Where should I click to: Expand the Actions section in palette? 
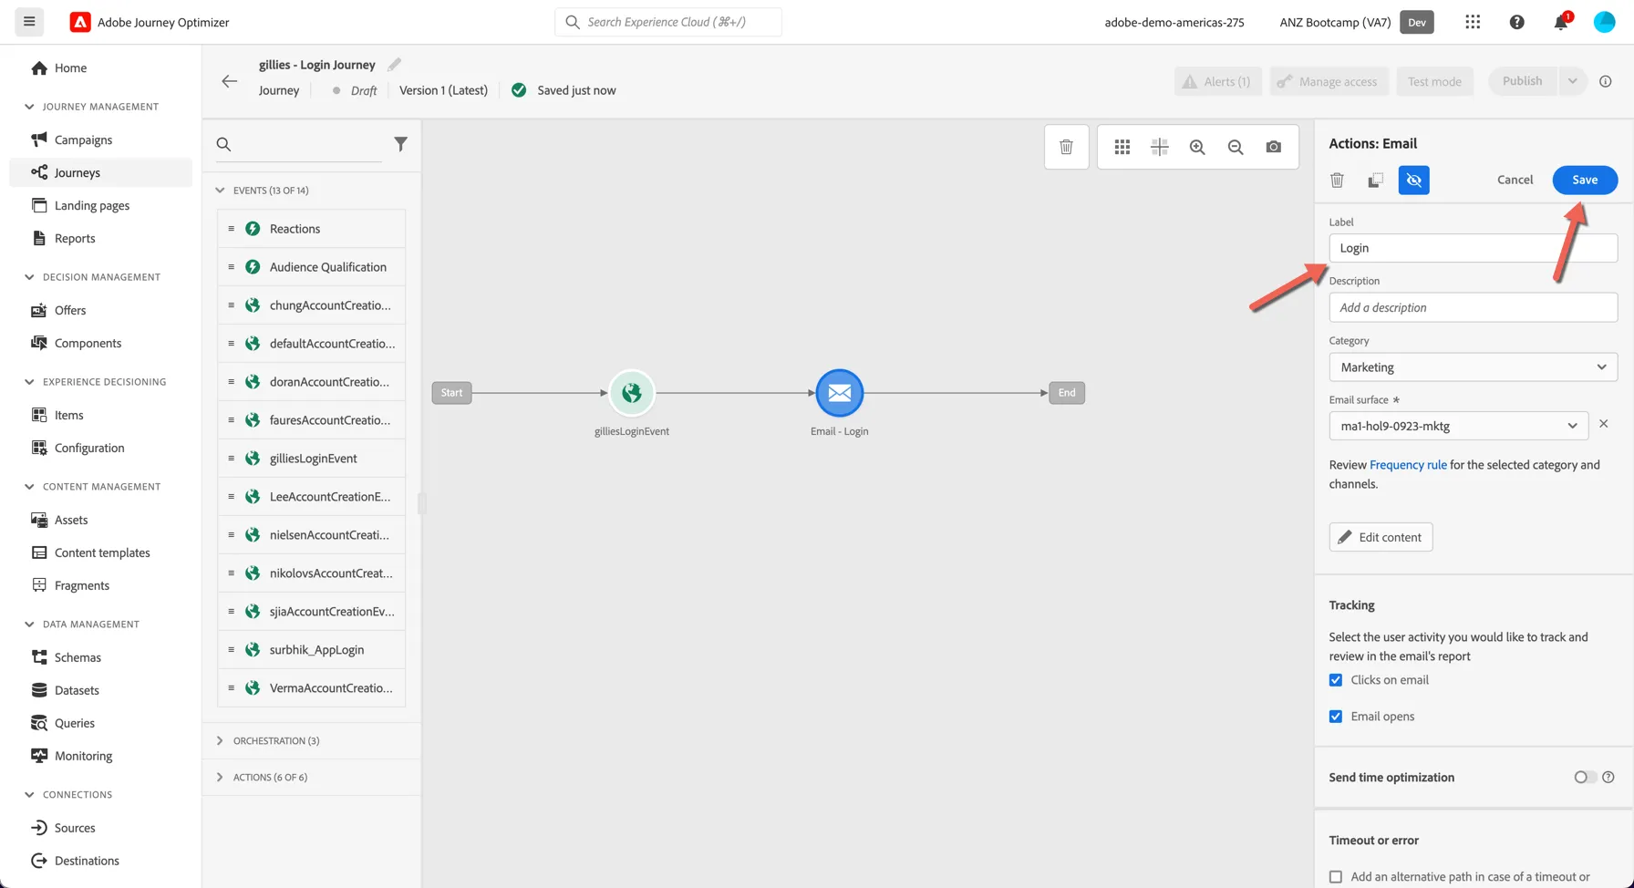220,778
